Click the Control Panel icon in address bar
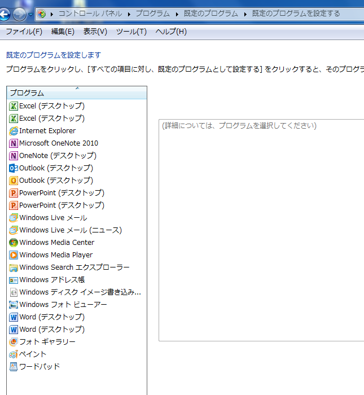 click(x=41, y=14)
